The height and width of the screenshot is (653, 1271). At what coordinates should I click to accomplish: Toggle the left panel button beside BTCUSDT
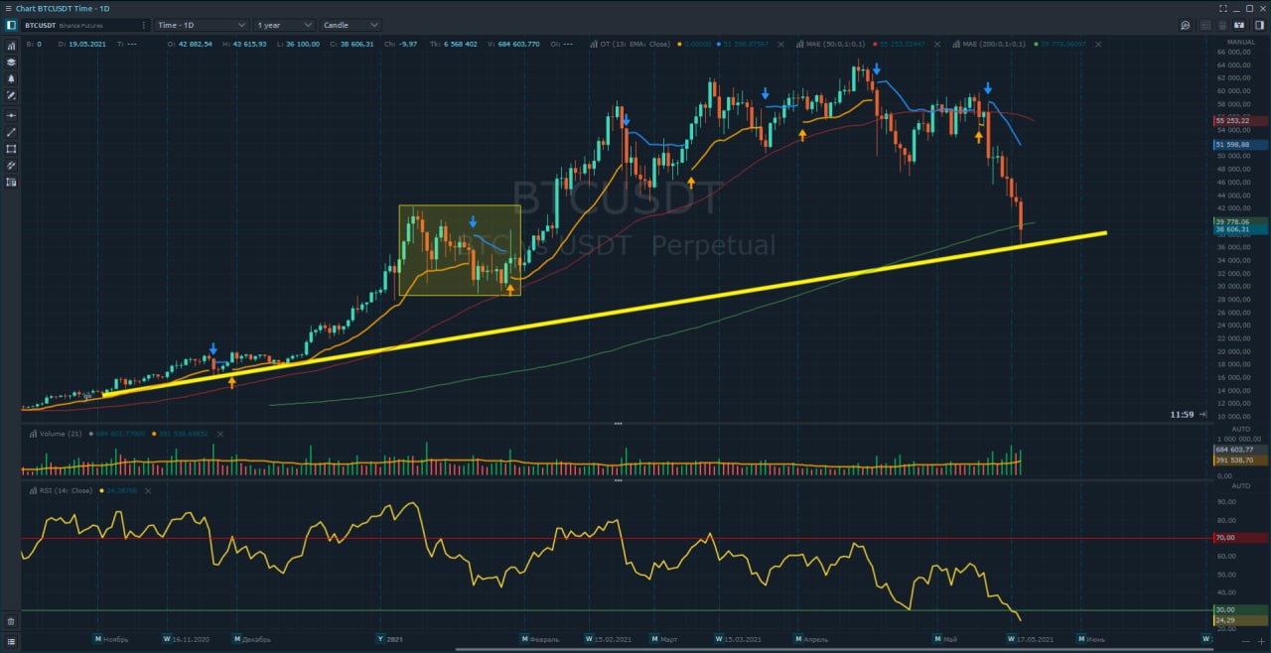pyautogui.click(x=11, y=25)
